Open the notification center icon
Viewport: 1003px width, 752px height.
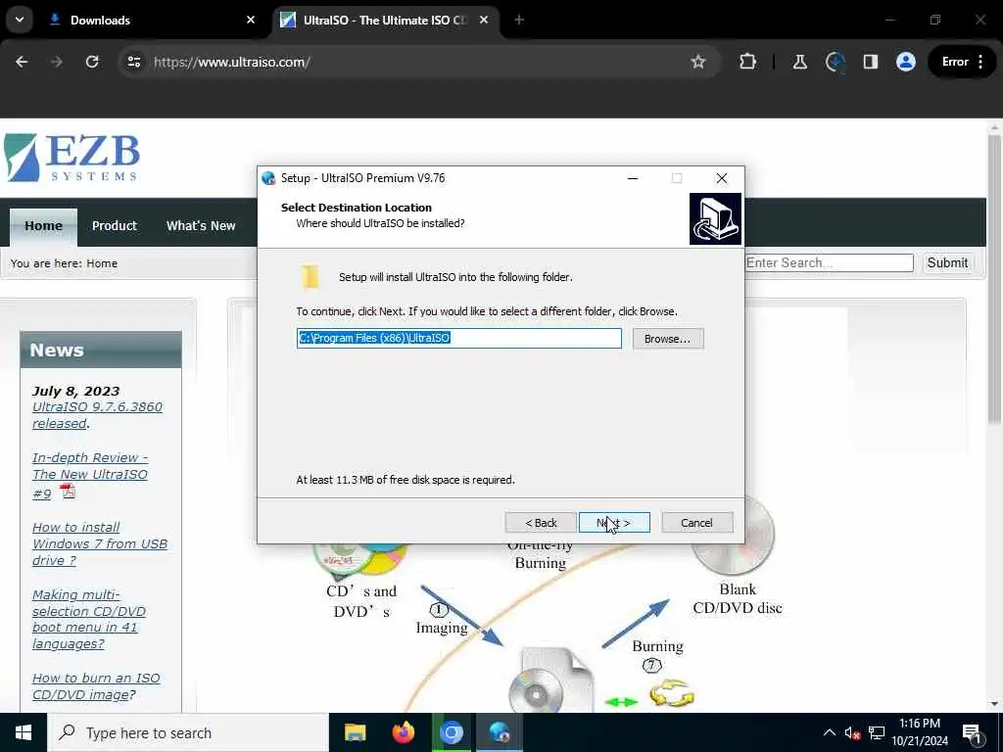click(x=973, y=732)
